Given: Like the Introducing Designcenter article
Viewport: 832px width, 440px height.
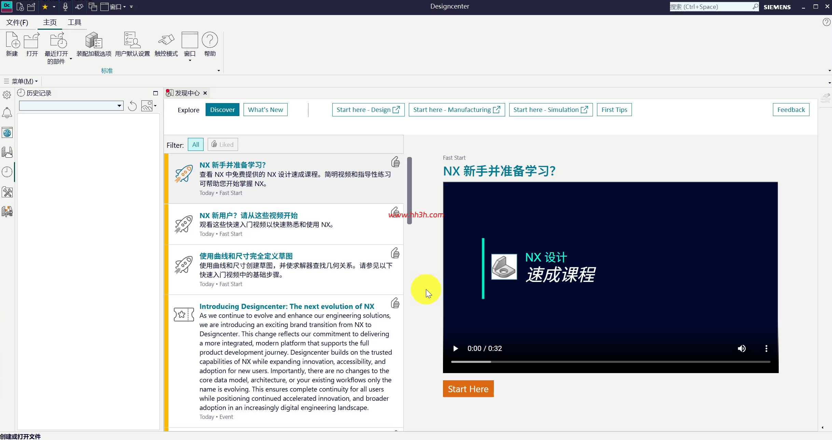Looking at the screenshot, I should 395,303.
